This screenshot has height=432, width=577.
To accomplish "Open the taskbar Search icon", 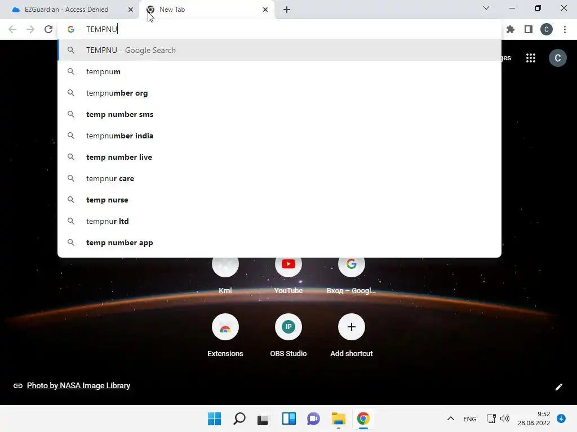I will (239, 418).
